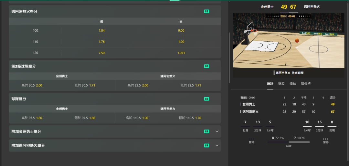
Task: Click BB icon in 附加金州勇士總分 row
Action: 206,131
